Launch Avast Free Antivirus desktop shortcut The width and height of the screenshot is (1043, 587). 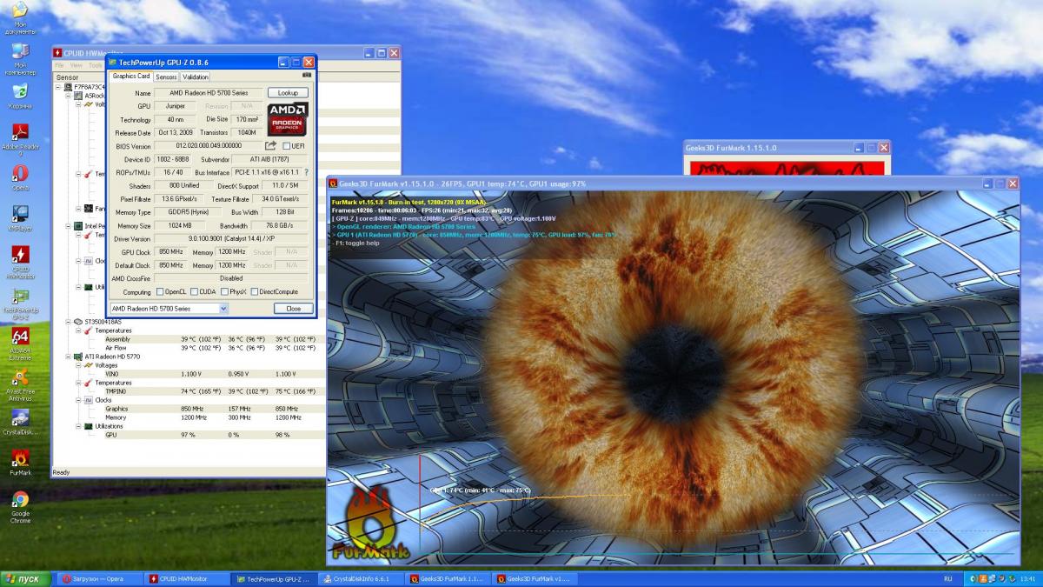19,384
